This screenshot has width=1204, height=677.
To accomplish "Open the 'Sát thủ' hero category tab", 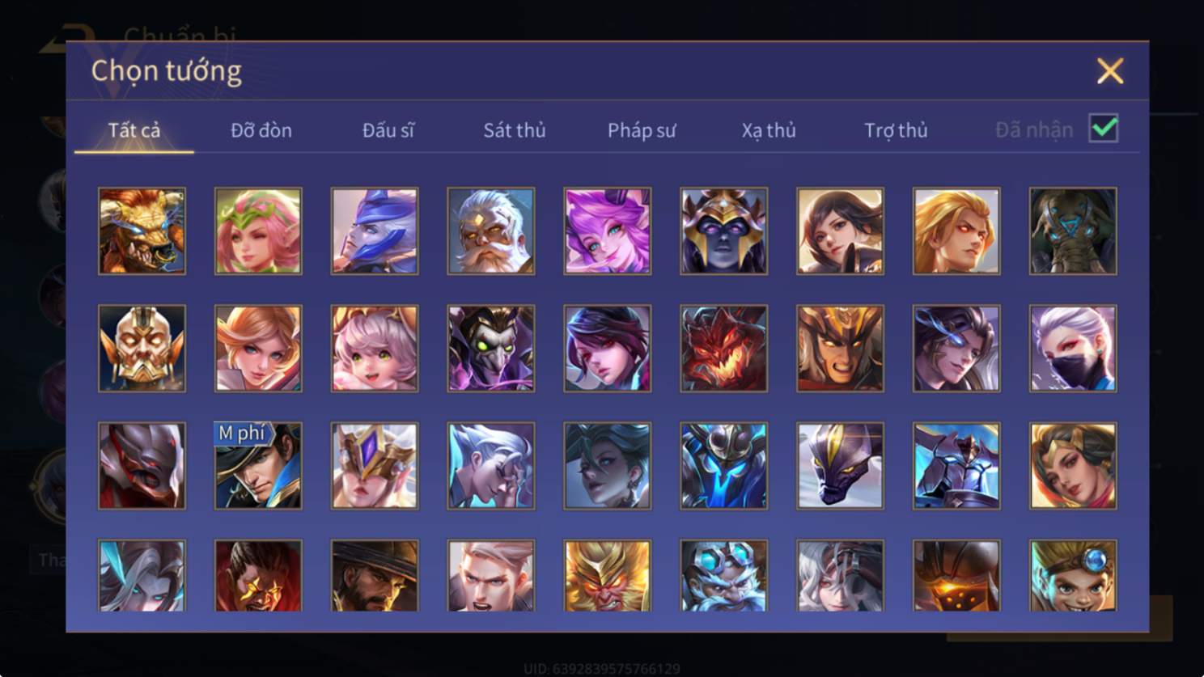I will tap(515, 130).
